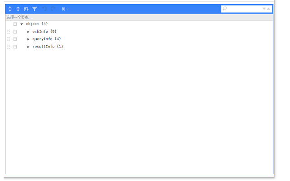Open action menu box for object row
The width and height of the screenshot is (290, 181).
click(x=15, y=24)
